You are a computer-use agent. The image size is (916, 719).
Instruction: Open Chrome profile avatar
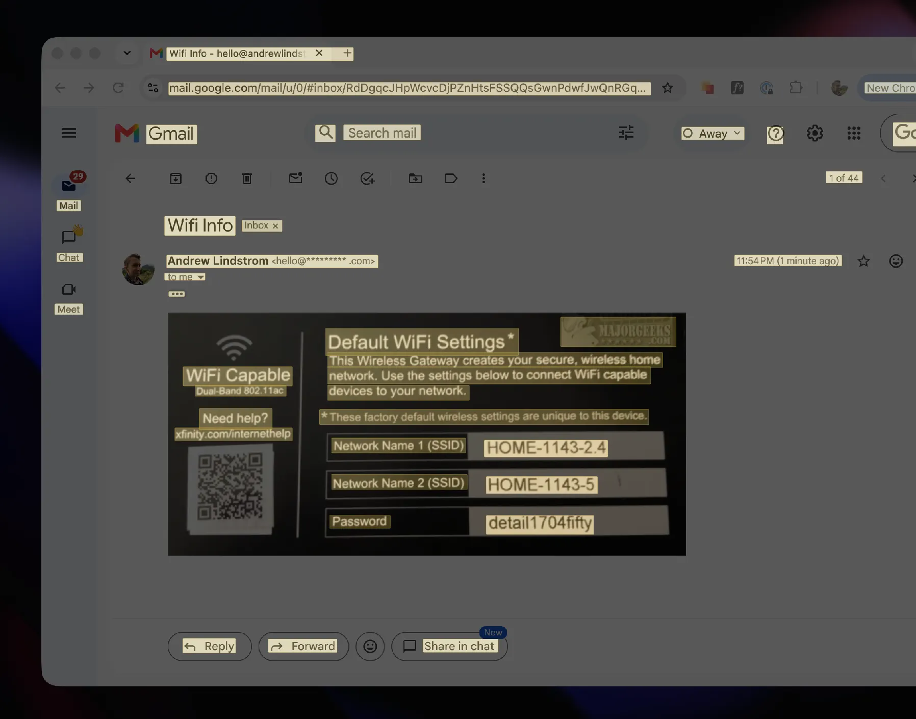click(x=839, y=88)
